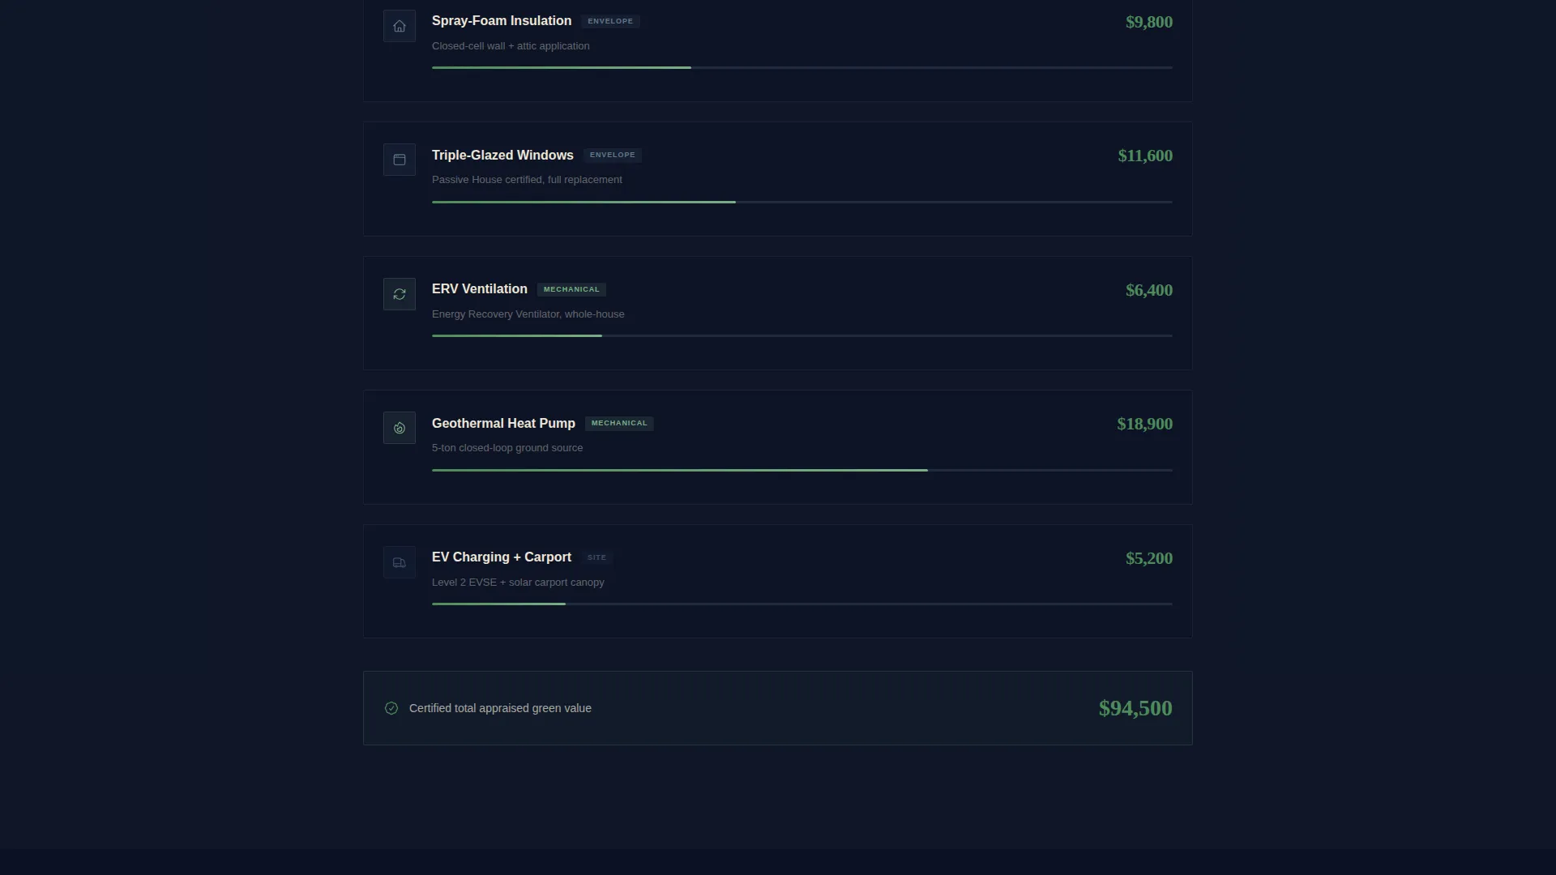
Task: Click Certified total appraised green value label
Action: (500, 708)
